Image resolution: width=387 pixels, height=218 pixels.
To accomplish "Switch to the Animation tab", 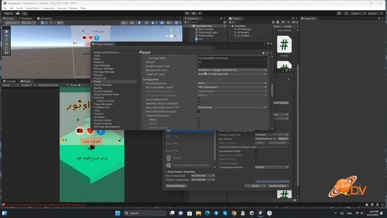I will 45,18.
